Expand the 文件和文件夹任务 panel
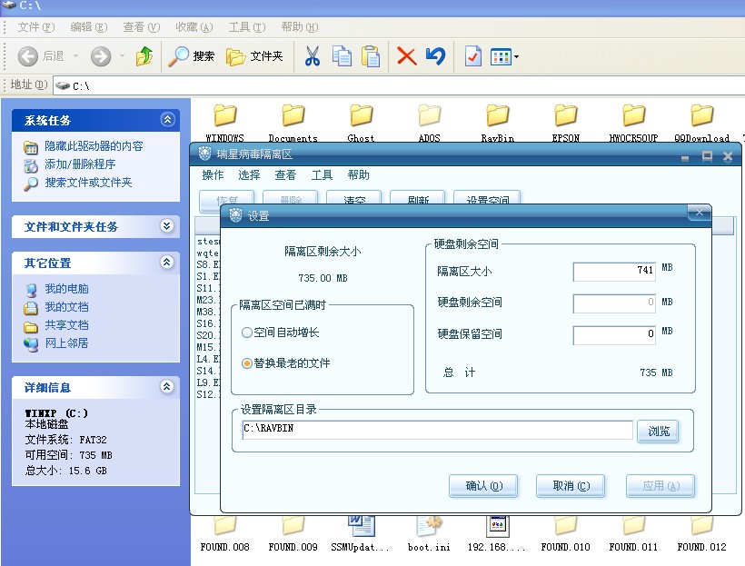 (x=167, y=225)
